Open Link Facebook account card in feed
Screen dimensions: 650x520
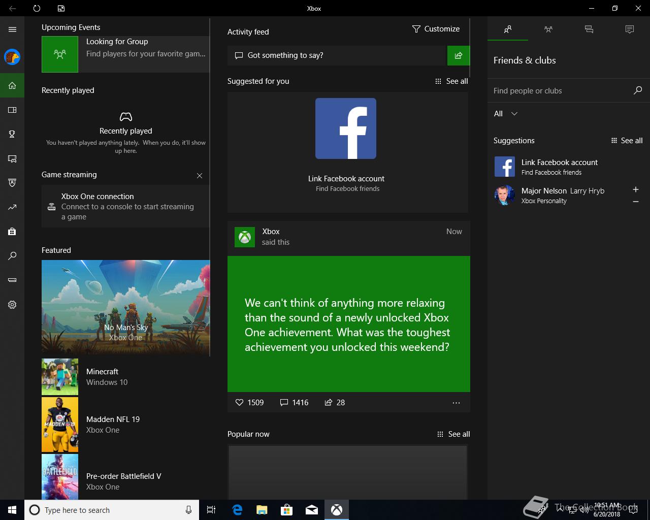tap(348, 152)
